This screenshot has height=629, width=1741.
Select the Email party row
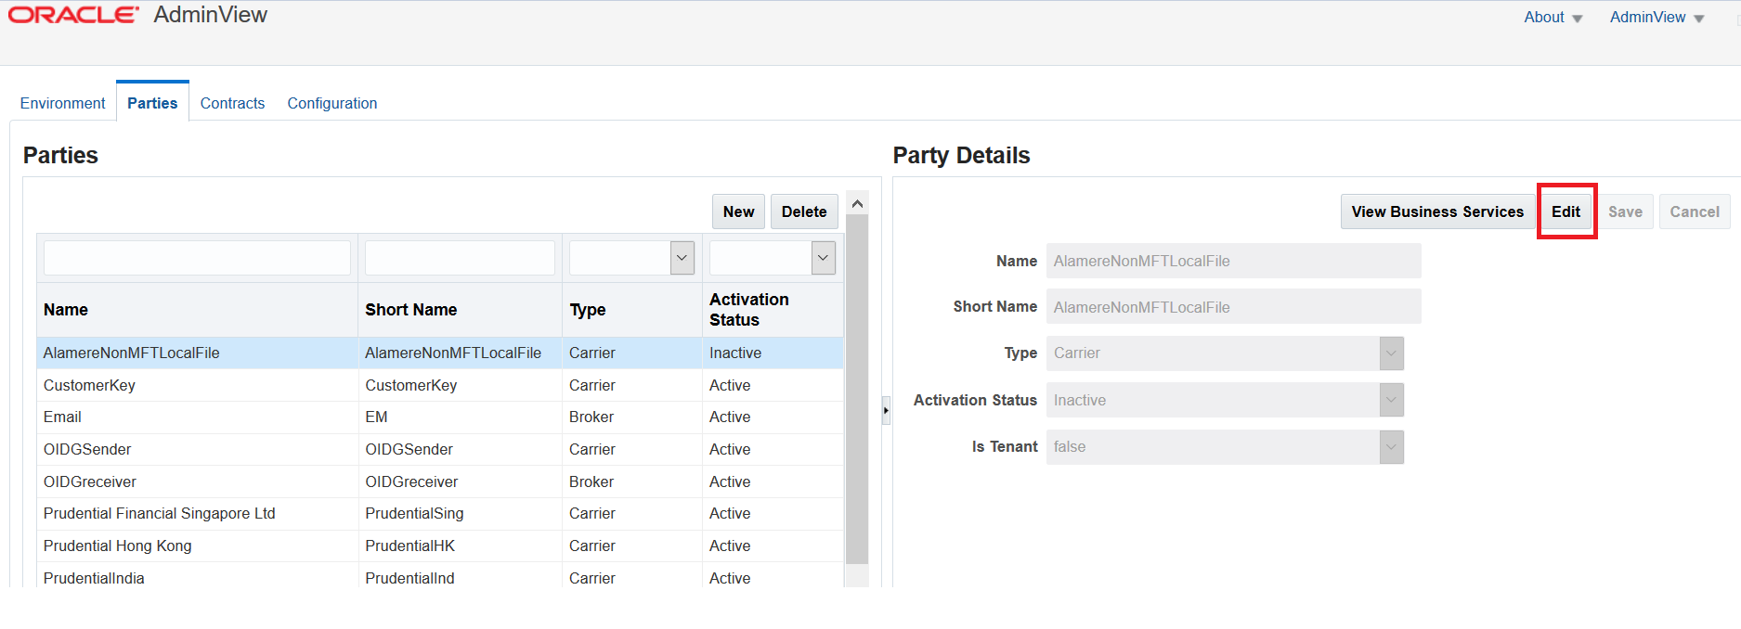coord(440,417)
